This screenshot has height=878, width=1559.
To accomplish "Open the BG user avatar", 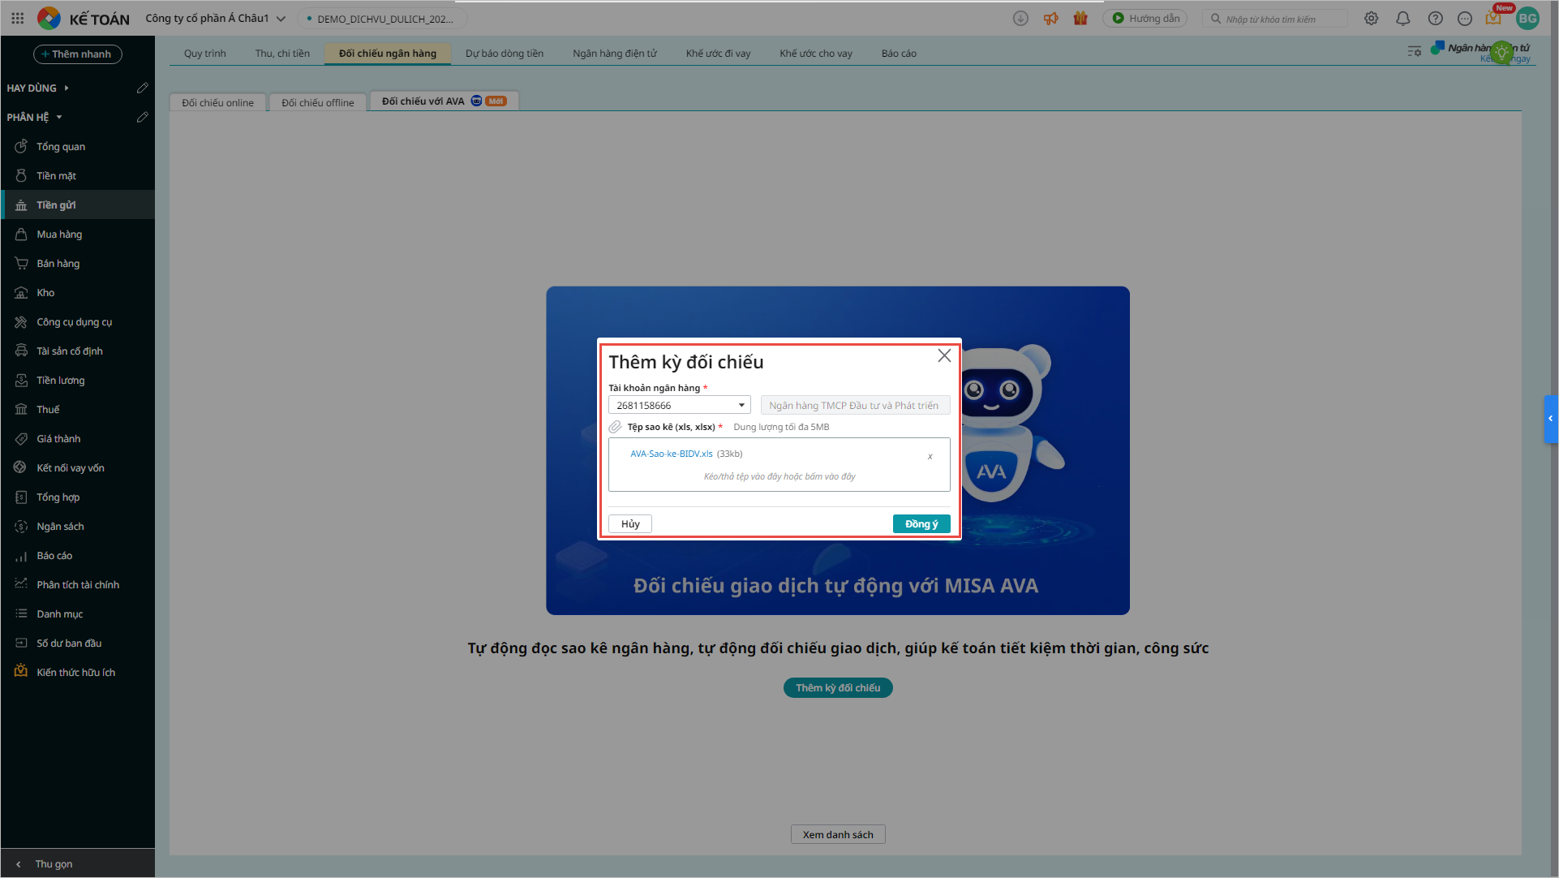I will click(1527, 18).
